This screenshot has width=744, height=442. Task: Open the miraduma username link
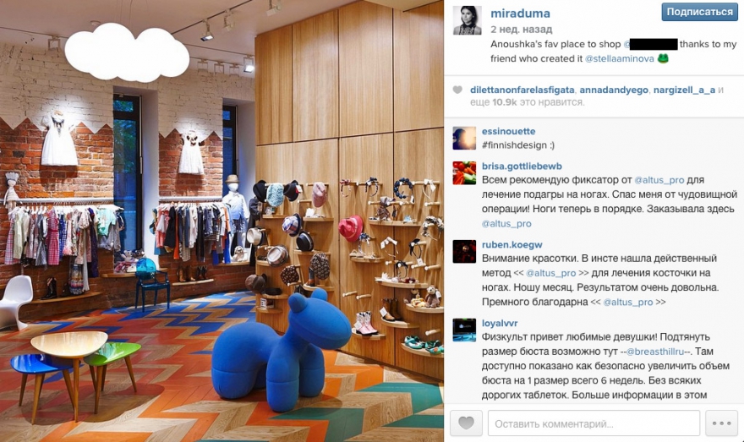click(x=520, y=14)
